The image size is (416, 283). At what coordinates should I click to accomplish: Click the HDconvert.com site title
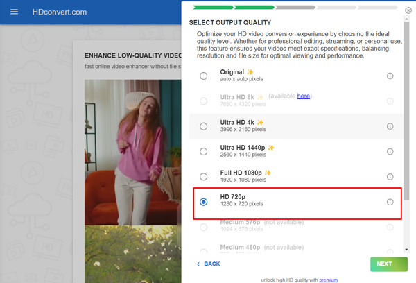coord(60,12)
